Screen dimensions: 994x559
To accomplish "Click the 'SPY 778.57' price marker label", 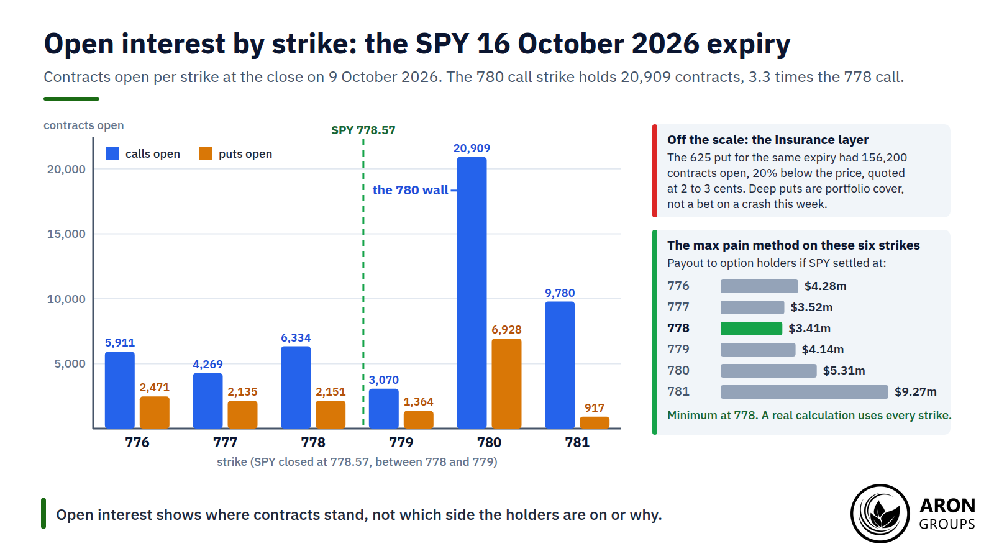I will (x=363, y=130).
